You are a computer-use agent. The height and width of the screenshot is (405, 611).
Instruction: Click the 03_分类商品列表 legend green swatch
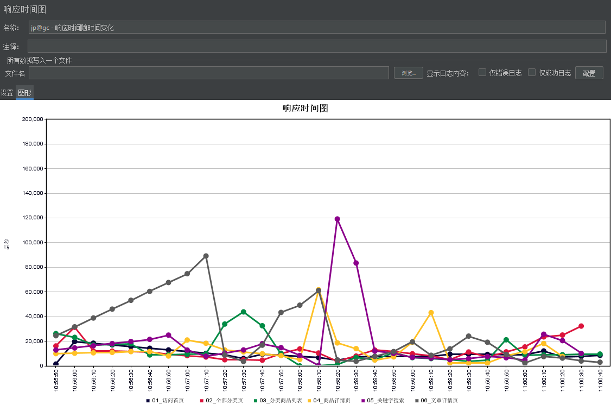[255, 400]
